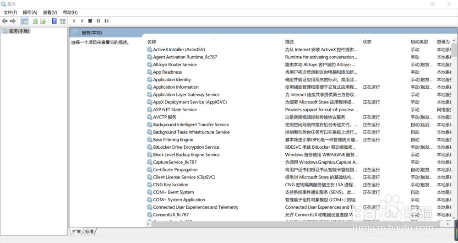This screenshot has width=458, height=243.
Task: Click the 自动(延迟...) startup type of Background Intelligent Transfer
Action: point(421,124)
